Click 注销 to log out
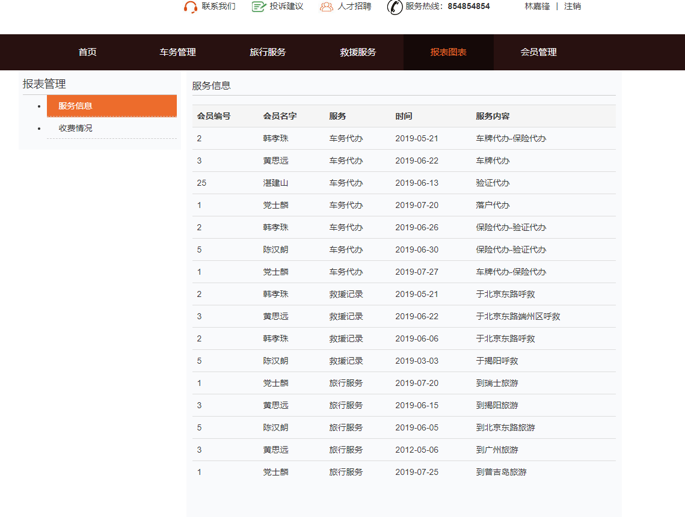Screen dimensions: 685x517 click(572, 7)
